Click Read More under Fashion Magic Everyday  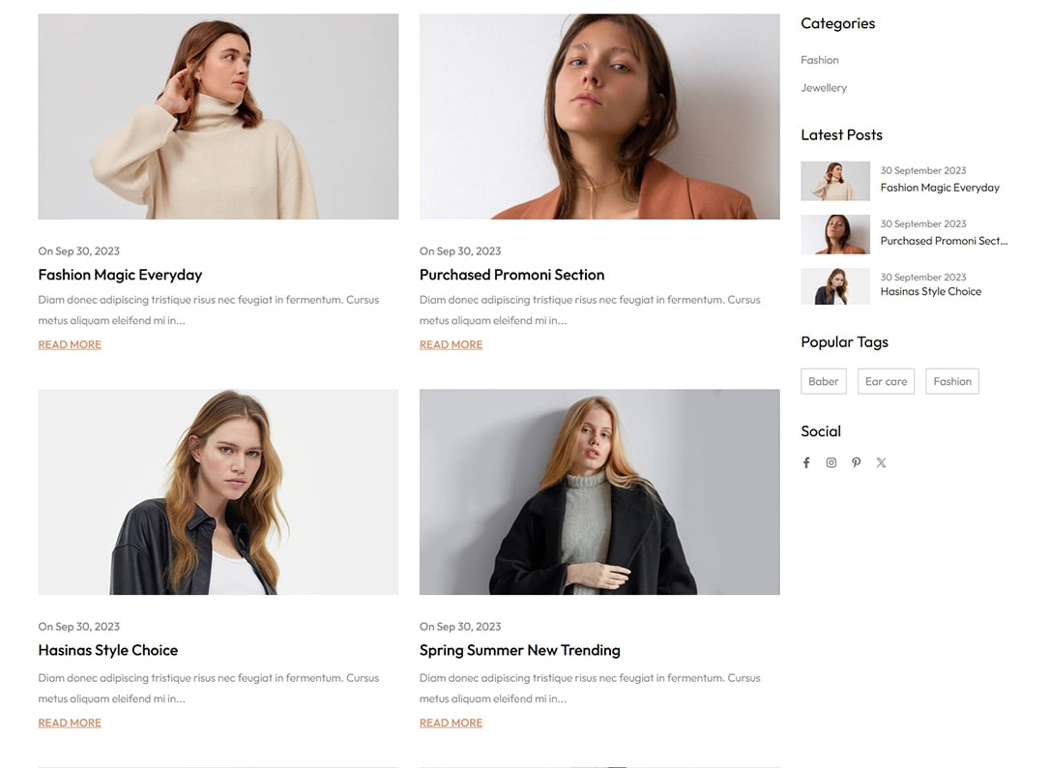(70, 344)
